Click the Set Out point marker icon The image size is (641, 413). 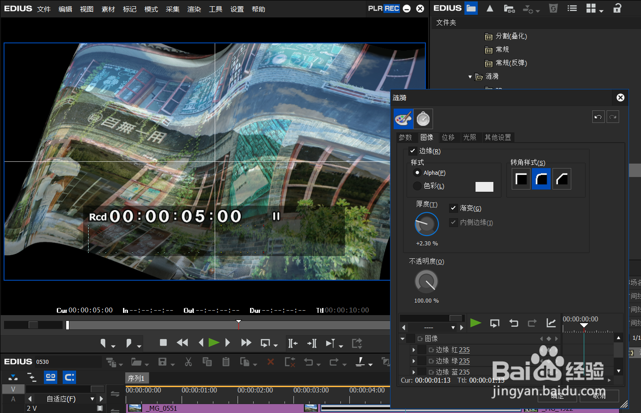click(129, 343)
